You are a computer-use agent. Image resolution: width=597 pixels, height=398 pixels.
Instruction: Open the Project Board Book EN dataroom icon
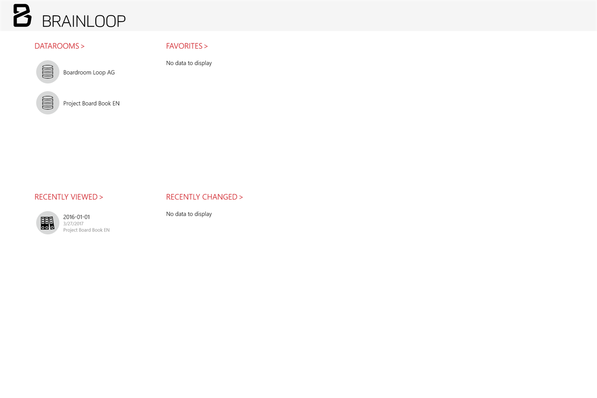point(48,103)
